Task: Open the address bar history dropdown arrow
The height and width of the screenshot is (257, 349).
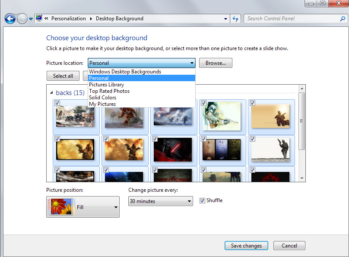Action: pyautogui.click(x=225, y=19)
